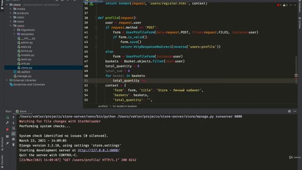Stop the running store server
The width and height of the screenshot is (302, 170).
click(x=8, y=129)
